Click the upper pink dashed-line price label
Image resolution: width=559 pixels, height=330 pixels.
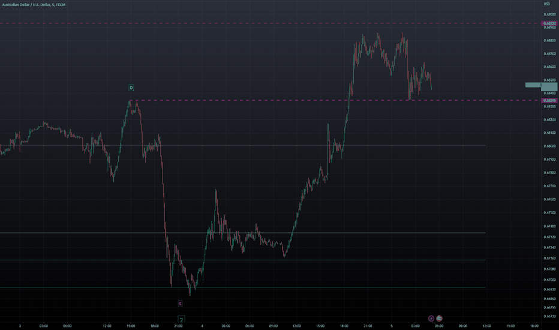549,23
